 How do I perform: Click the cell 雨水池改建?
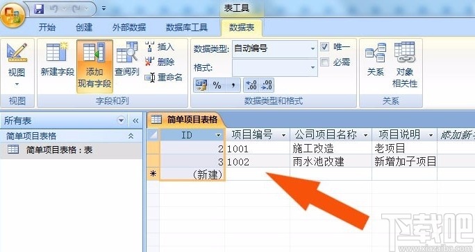point(331,162)
